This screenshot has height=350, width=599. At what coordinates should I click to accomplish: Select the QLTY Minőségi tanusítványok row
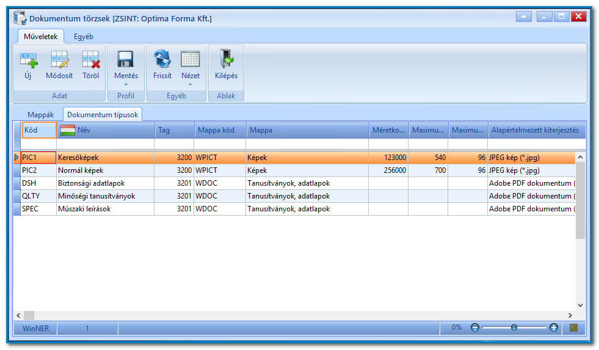point(294,196)
